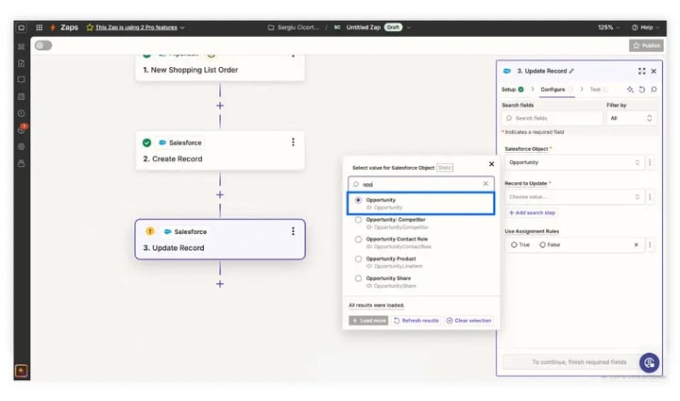Open the settings gear icon in left sidebar
Screen dimensions: 680x401
[21, 147]
